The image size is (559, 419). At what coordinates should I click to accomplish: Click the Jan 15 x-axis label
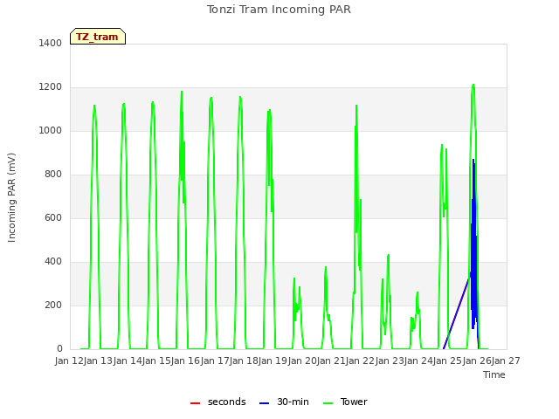point(156,361)
